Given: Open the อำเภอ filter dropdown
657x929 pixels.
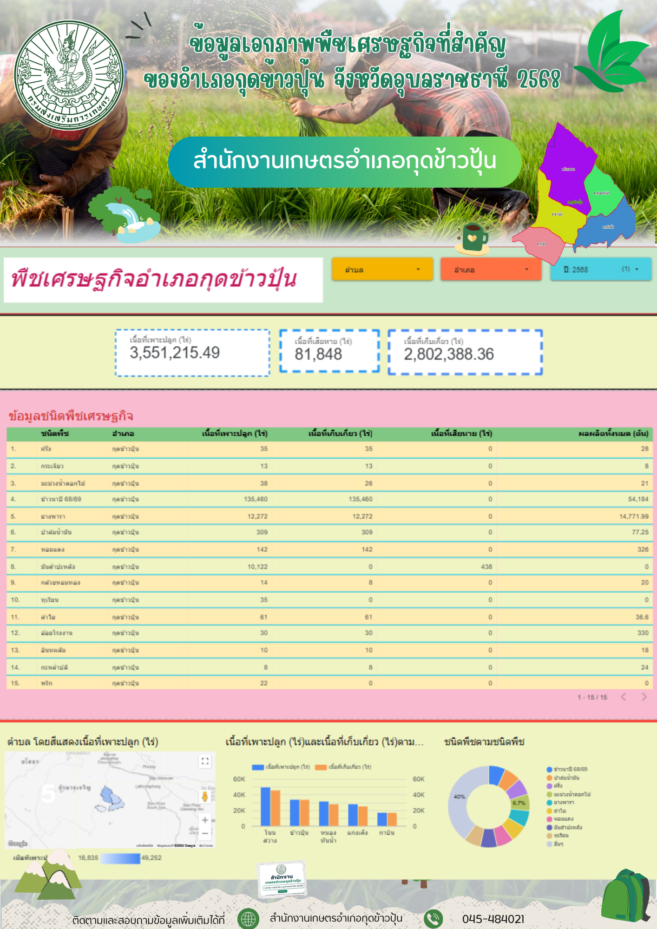Looking at the screenshot, I should coord(491,269).
